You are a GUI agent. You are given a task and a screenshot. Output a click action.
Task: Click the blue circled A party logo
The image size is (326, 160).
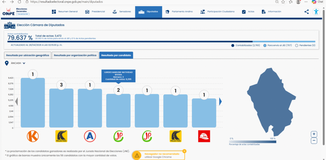tap(89, 136)
